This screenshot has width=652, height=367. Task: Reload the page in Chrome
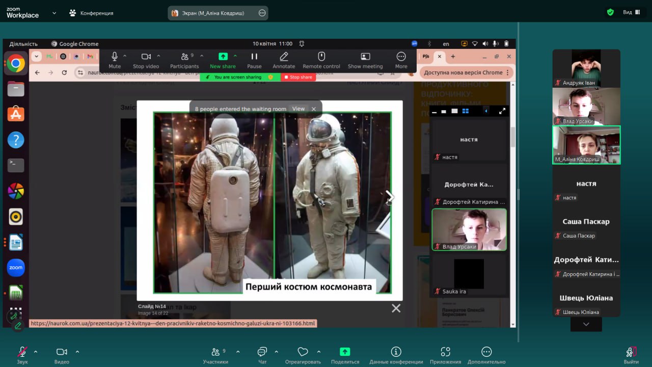click(64, 72)
